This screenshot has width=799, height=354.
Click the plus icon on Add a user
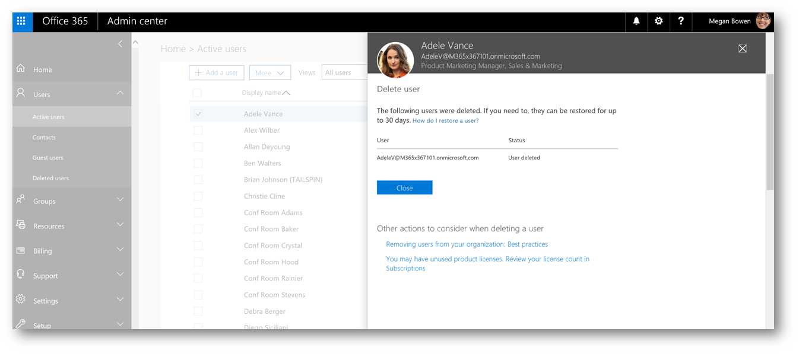click(198, 73)
